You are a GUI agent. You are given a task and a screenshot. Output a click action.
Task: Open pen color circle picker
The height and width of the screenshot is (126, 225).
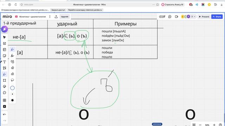[13, 88]
